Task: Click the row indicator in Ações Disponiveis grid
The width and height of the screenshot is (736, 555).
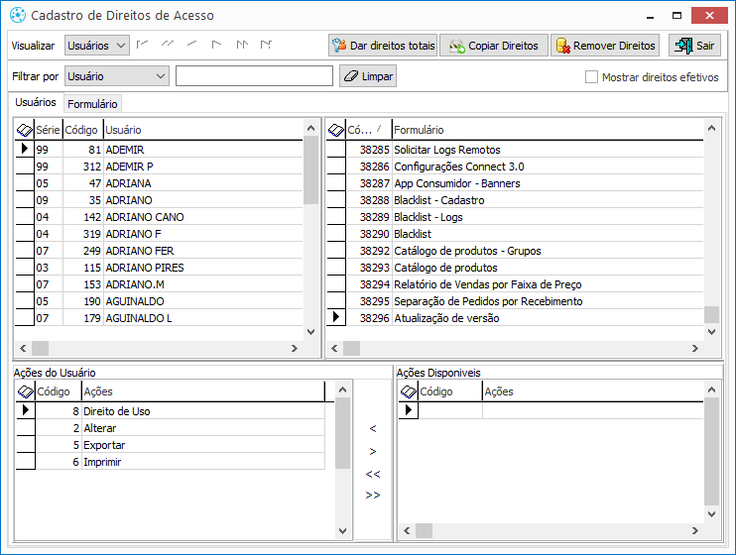Action: [x=409, y=410]
